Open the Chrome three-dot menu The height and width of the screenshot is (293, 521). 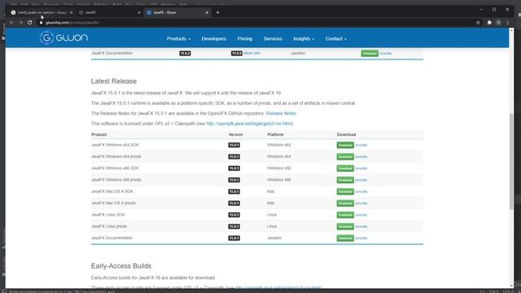[x=508, y=23]
